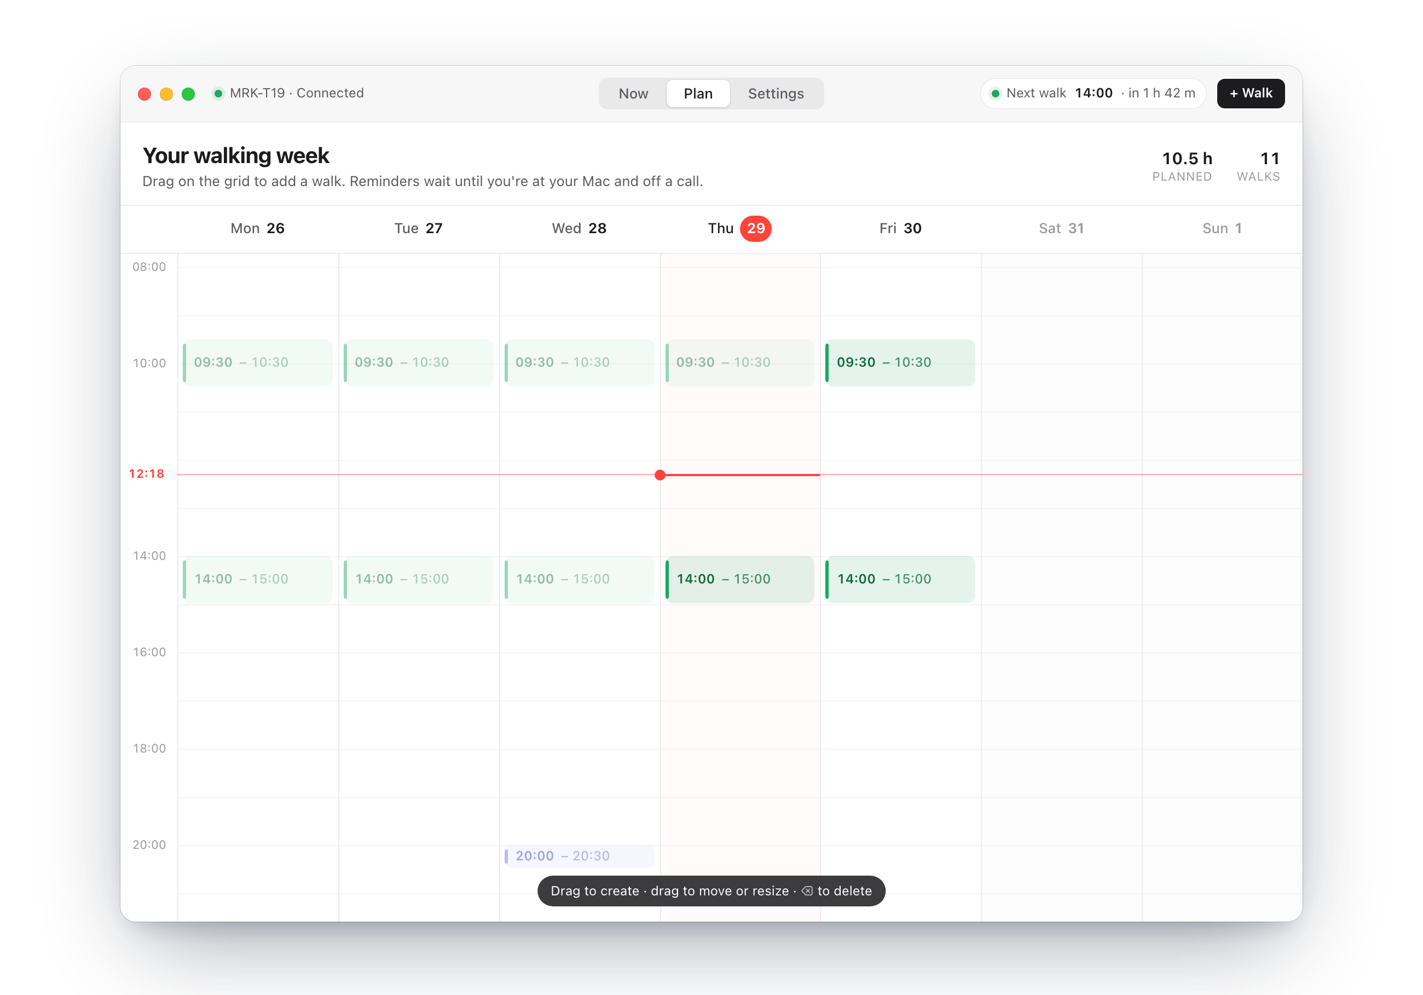Click the Fri 30 day header
1423x995 pixels.
900,228
